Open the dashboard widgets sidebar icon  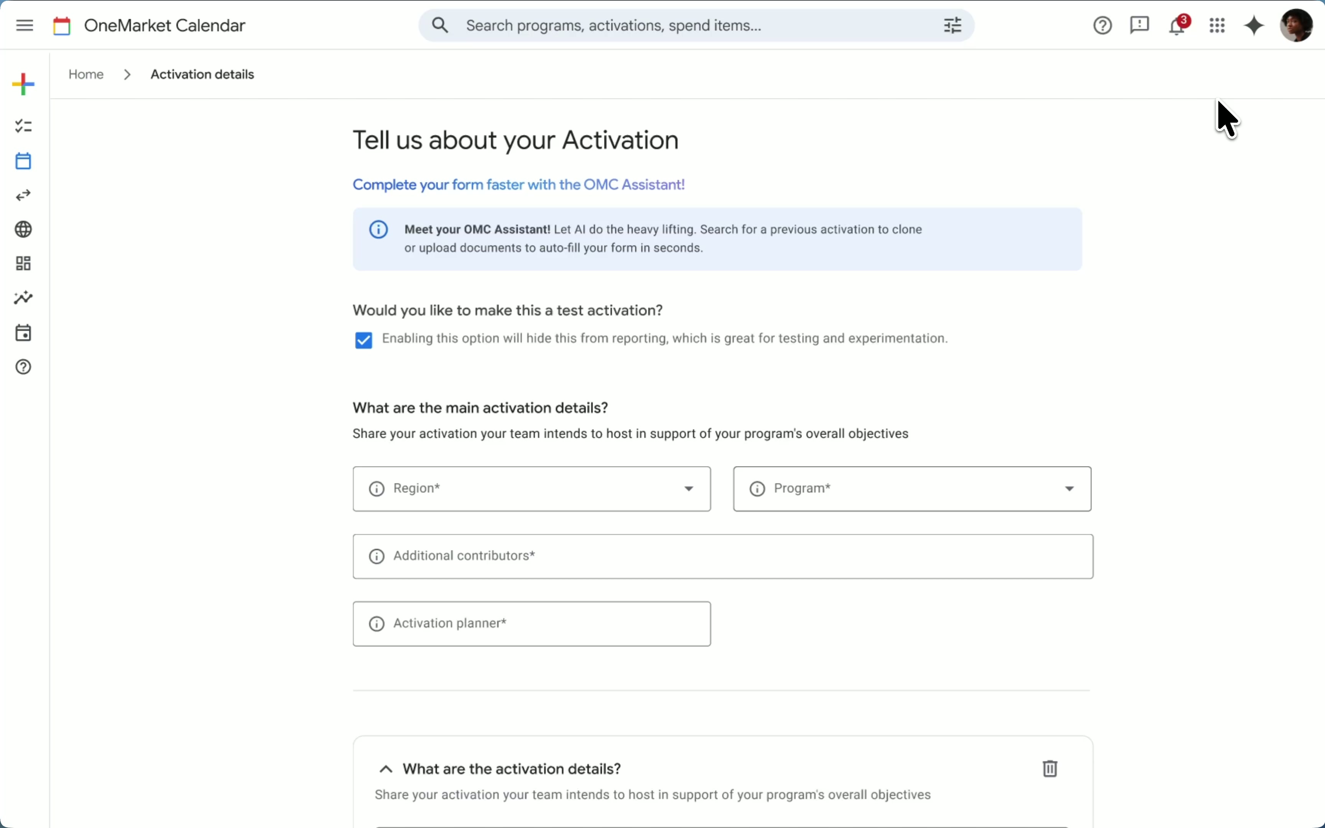23,263
